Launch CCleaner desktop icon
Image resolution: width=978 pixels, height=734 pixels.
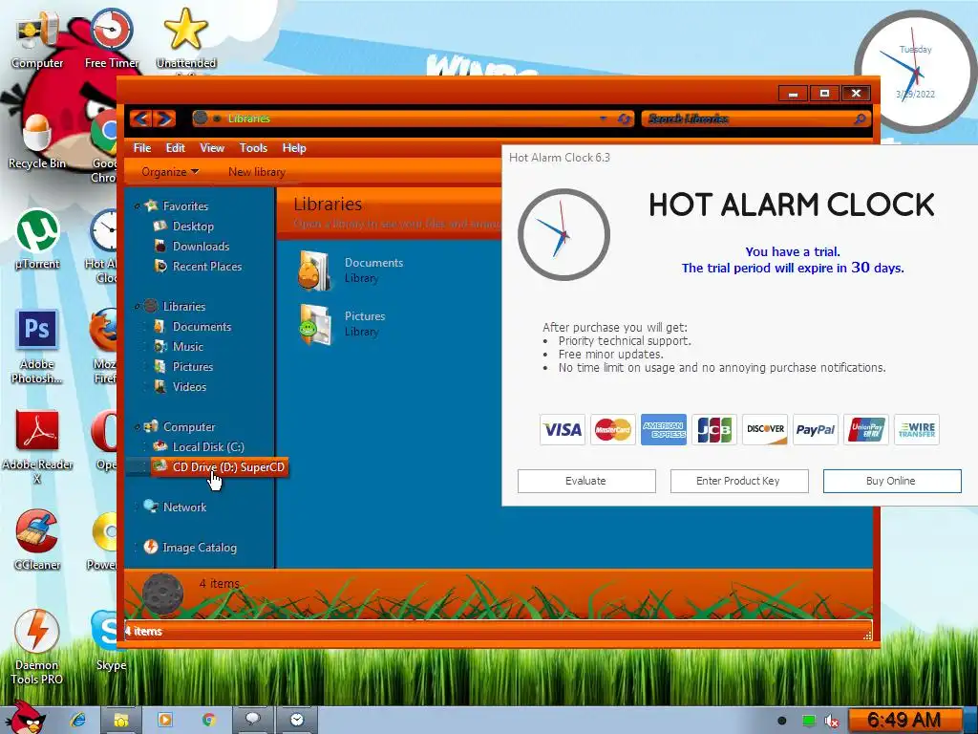click(37, 540)
